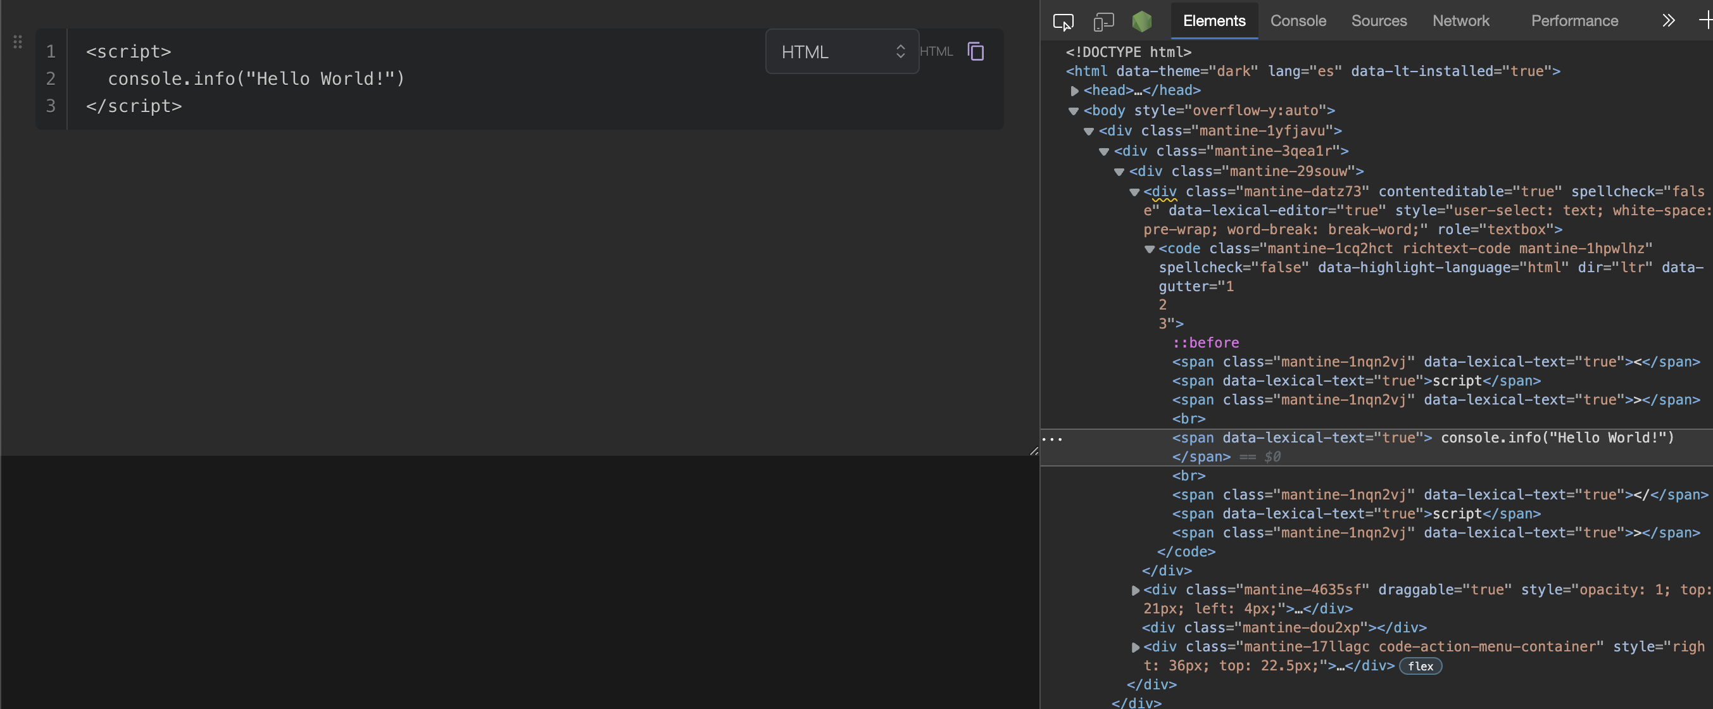Collapse the body element node
The height and width of the screenshot is (709, 1713).
tap(1073, 111)
